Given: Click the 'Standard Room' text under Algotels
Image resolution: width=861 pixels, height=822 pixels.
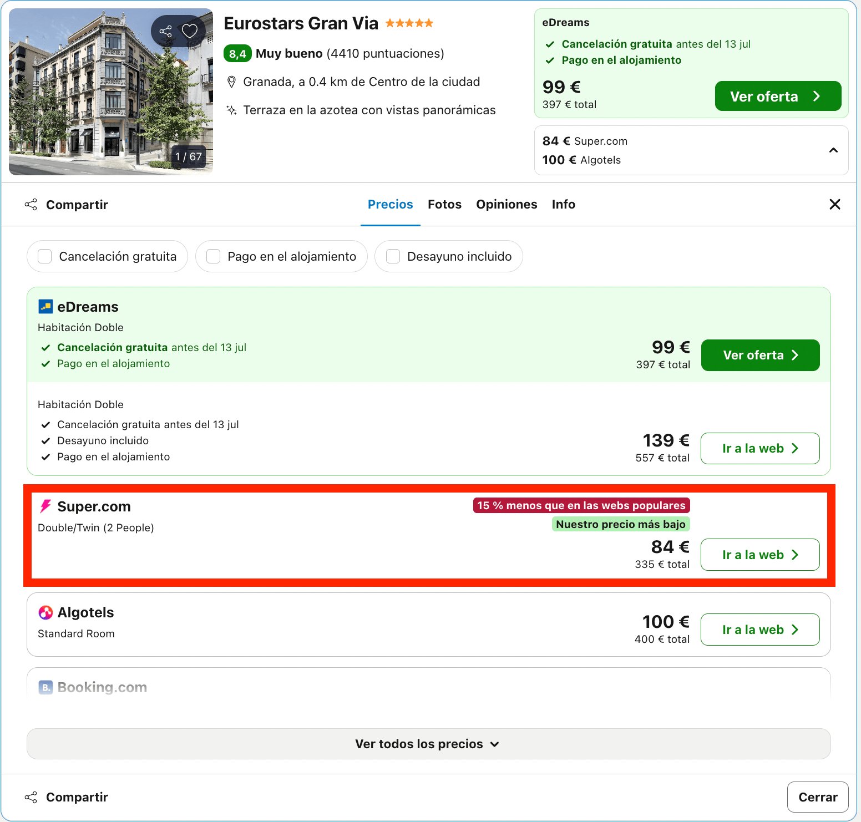Looking at the screenshot, I should [76, 633].
